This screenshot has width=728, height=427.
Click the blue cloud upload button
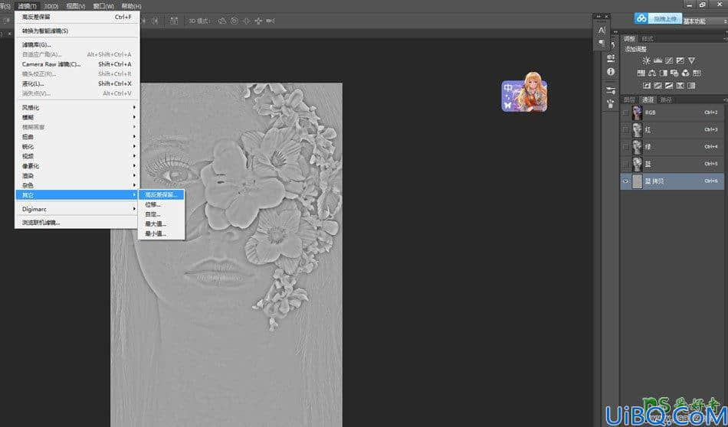tap(658, 18)
